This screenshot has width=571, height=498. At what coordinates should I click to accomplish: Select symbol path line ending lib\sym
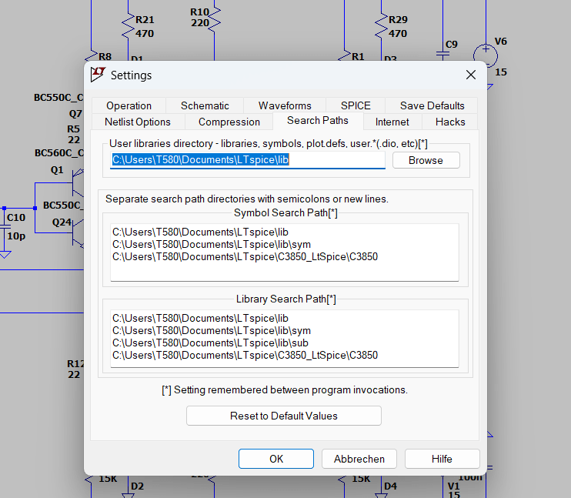212,245
